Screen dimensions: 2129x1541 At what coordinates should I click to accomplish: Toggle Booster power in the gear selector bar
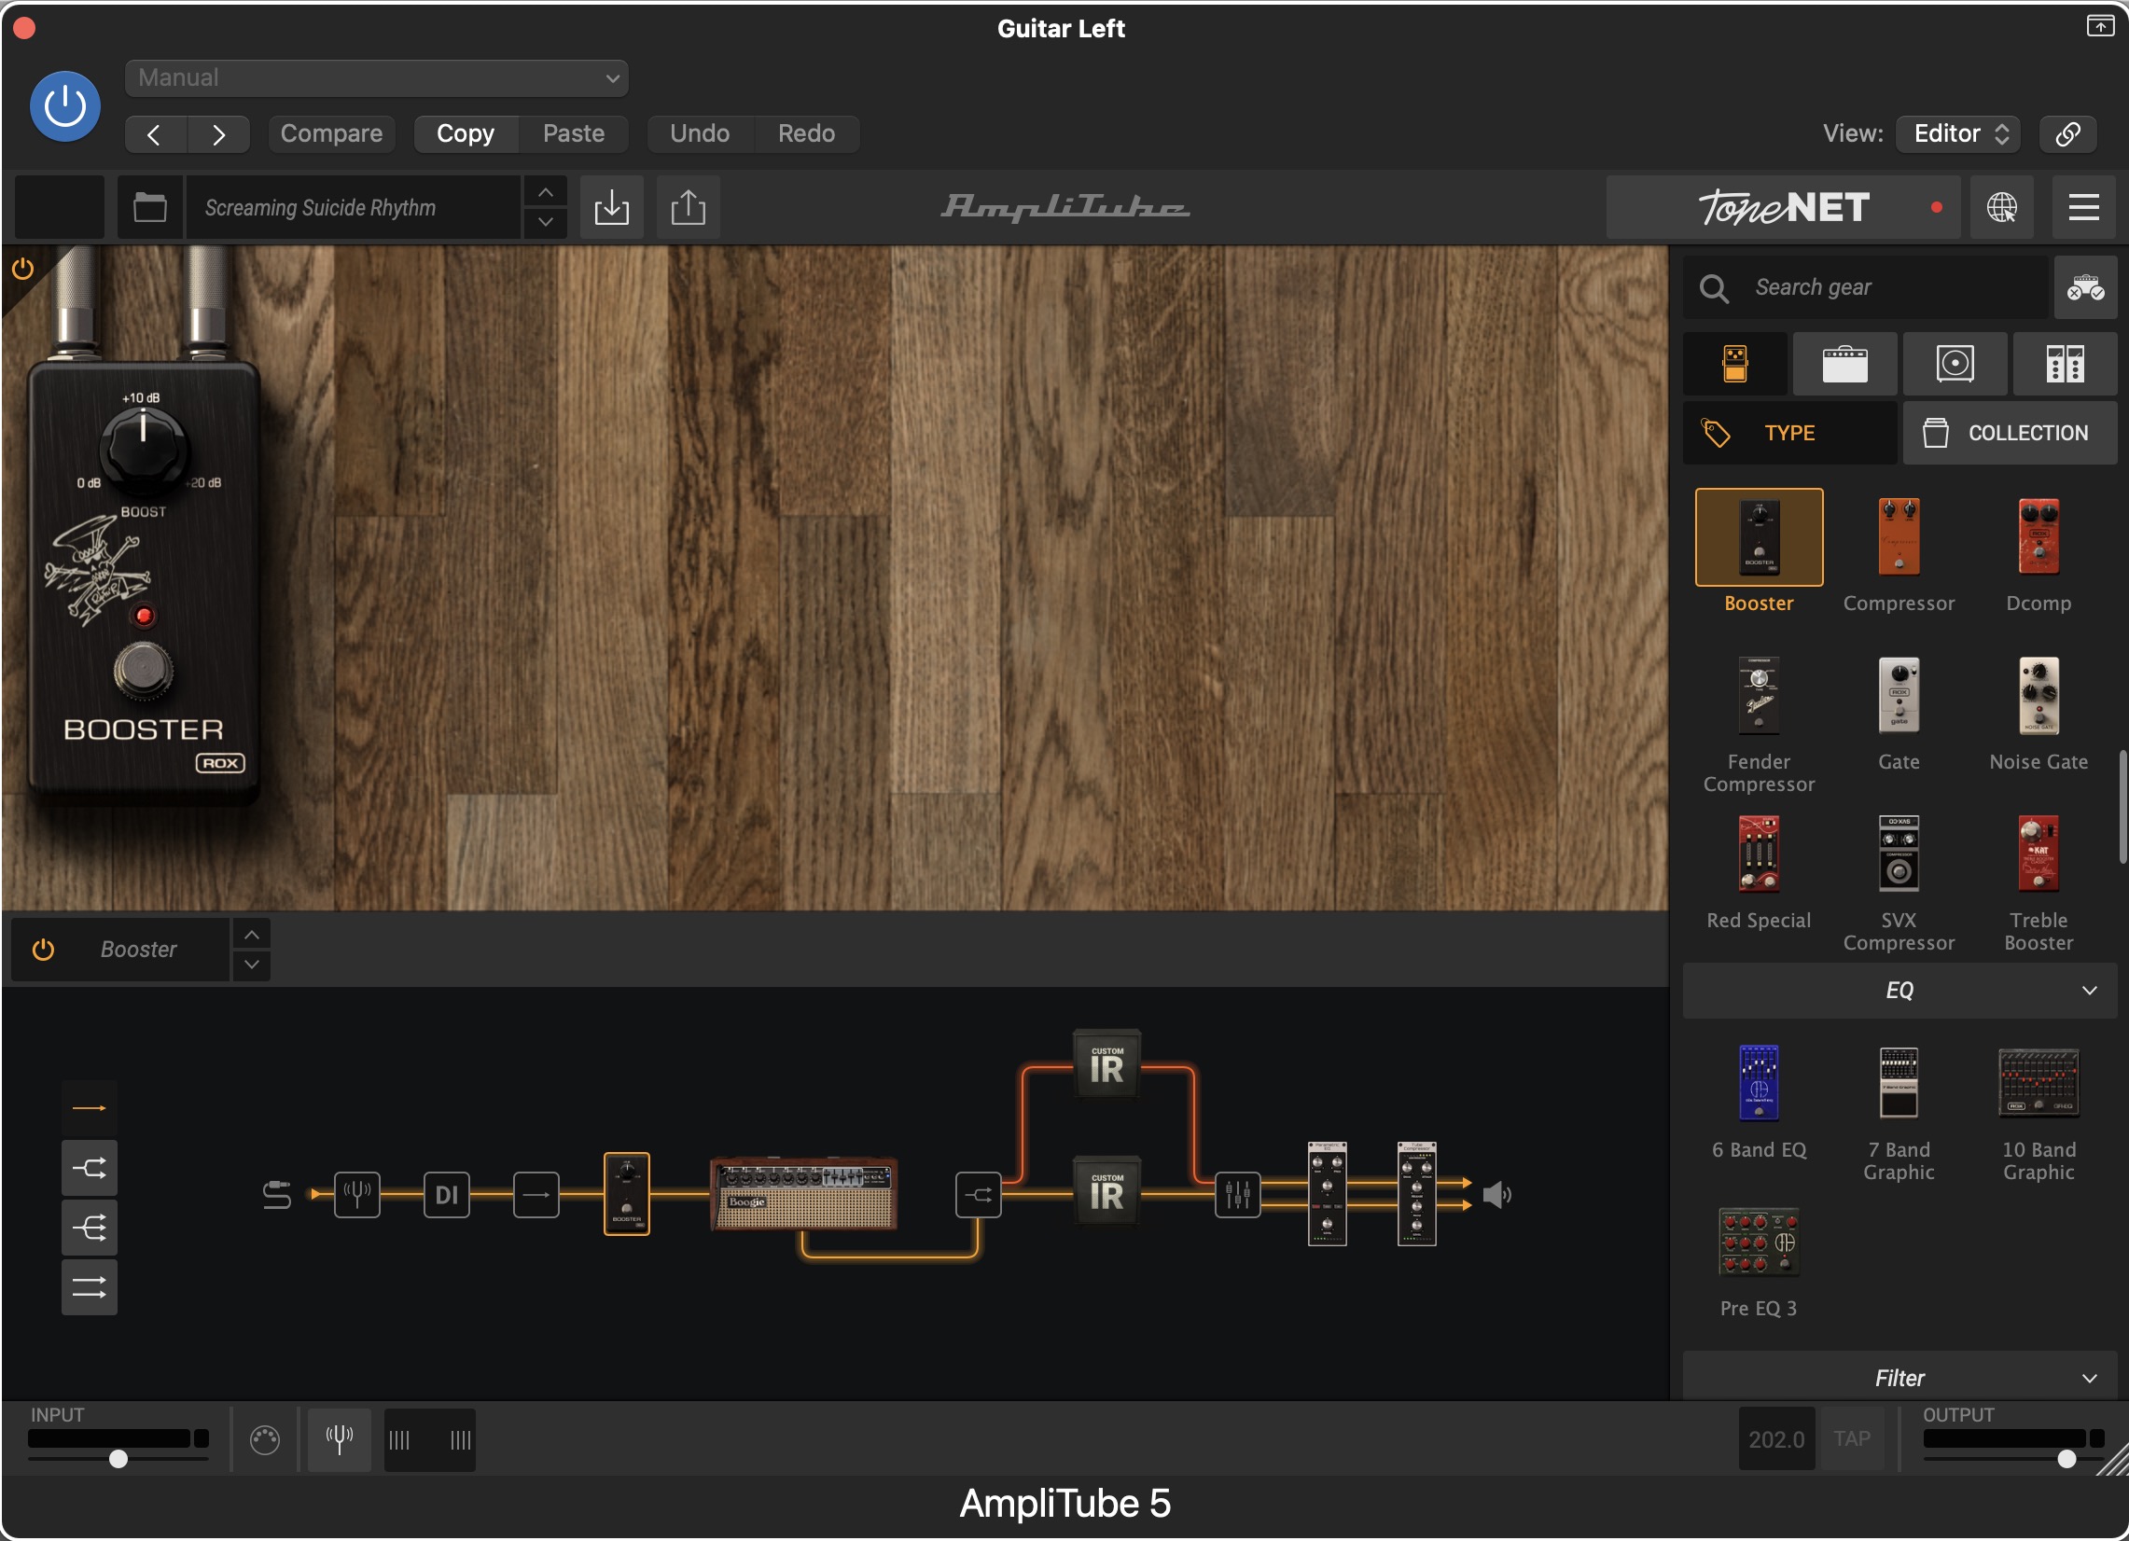tap(43, 951)
